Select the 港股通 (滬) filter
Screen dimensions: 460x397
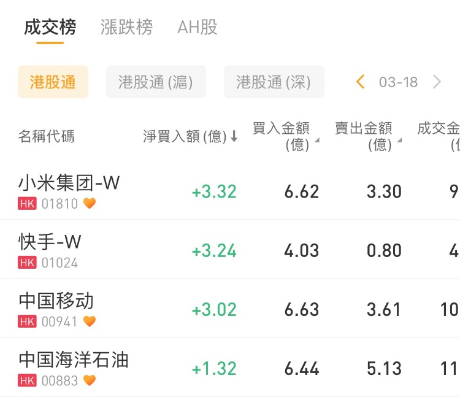coord(156,82)
